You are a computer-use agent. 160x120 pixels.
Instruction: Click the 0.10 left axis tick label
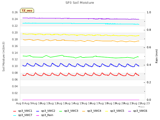(x=15, y=66)
